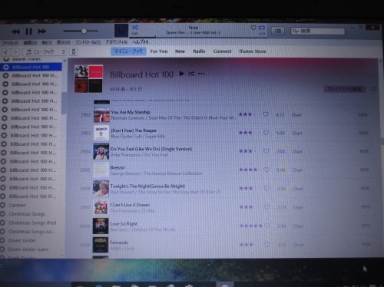Open the media type dropdown selector
This screenshot has height=287, width=384.
click(x=45, y=52)
